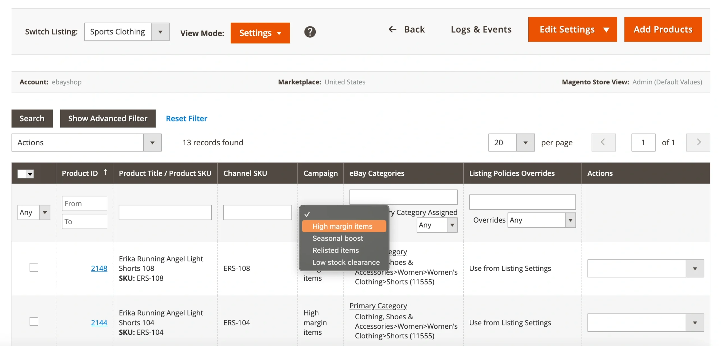Expand the mass Actions dropdown

pos(152,143)
